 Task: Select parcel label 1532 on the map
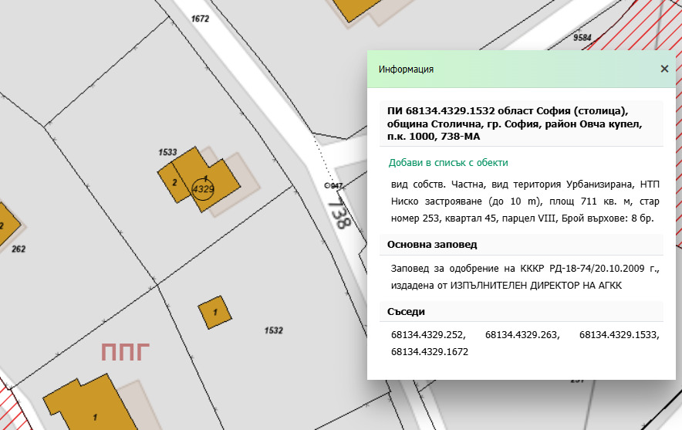pyautogui.click(x=274, y=330)
